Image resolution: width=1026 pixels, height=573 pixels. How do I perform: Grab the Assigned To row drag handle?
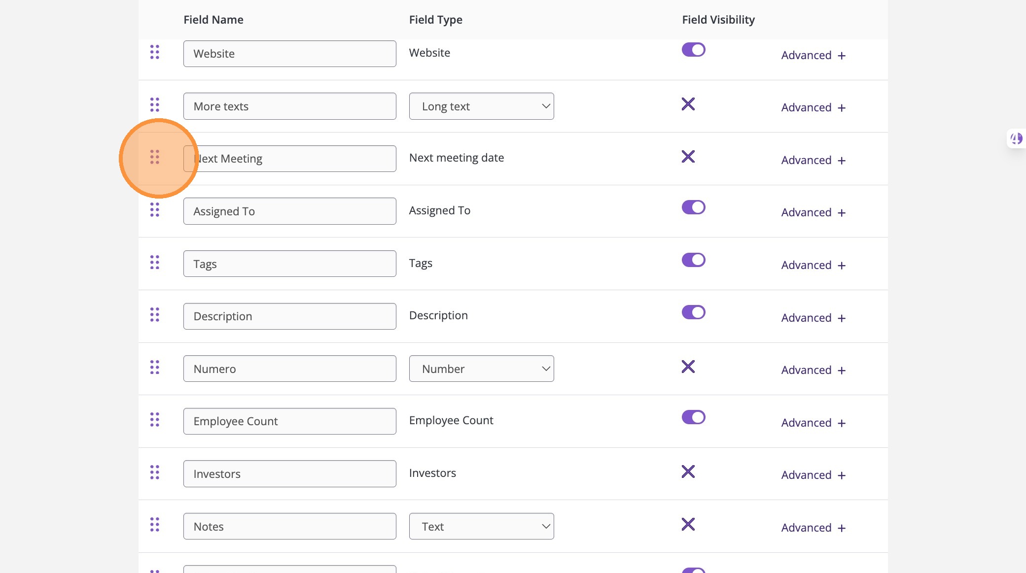(x=154, y=209)
